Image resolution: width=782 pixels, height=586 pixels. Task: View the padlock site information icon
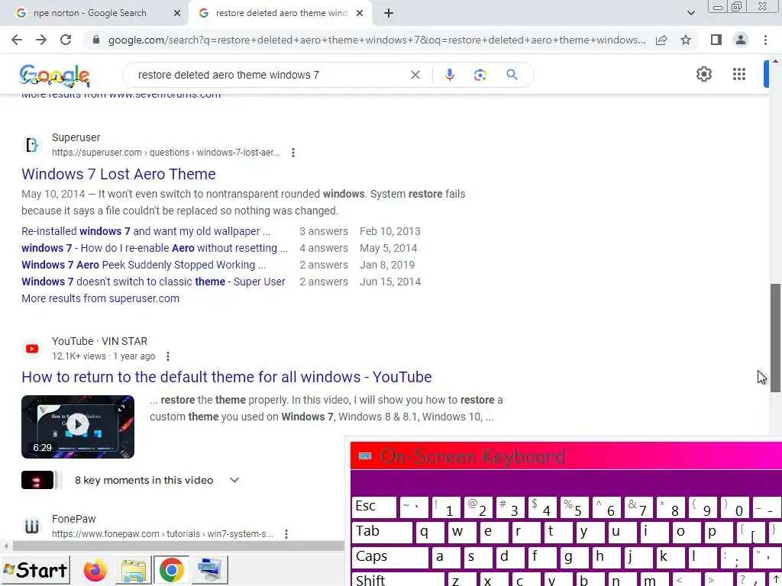pyautogui.click(x=96, y=40)
